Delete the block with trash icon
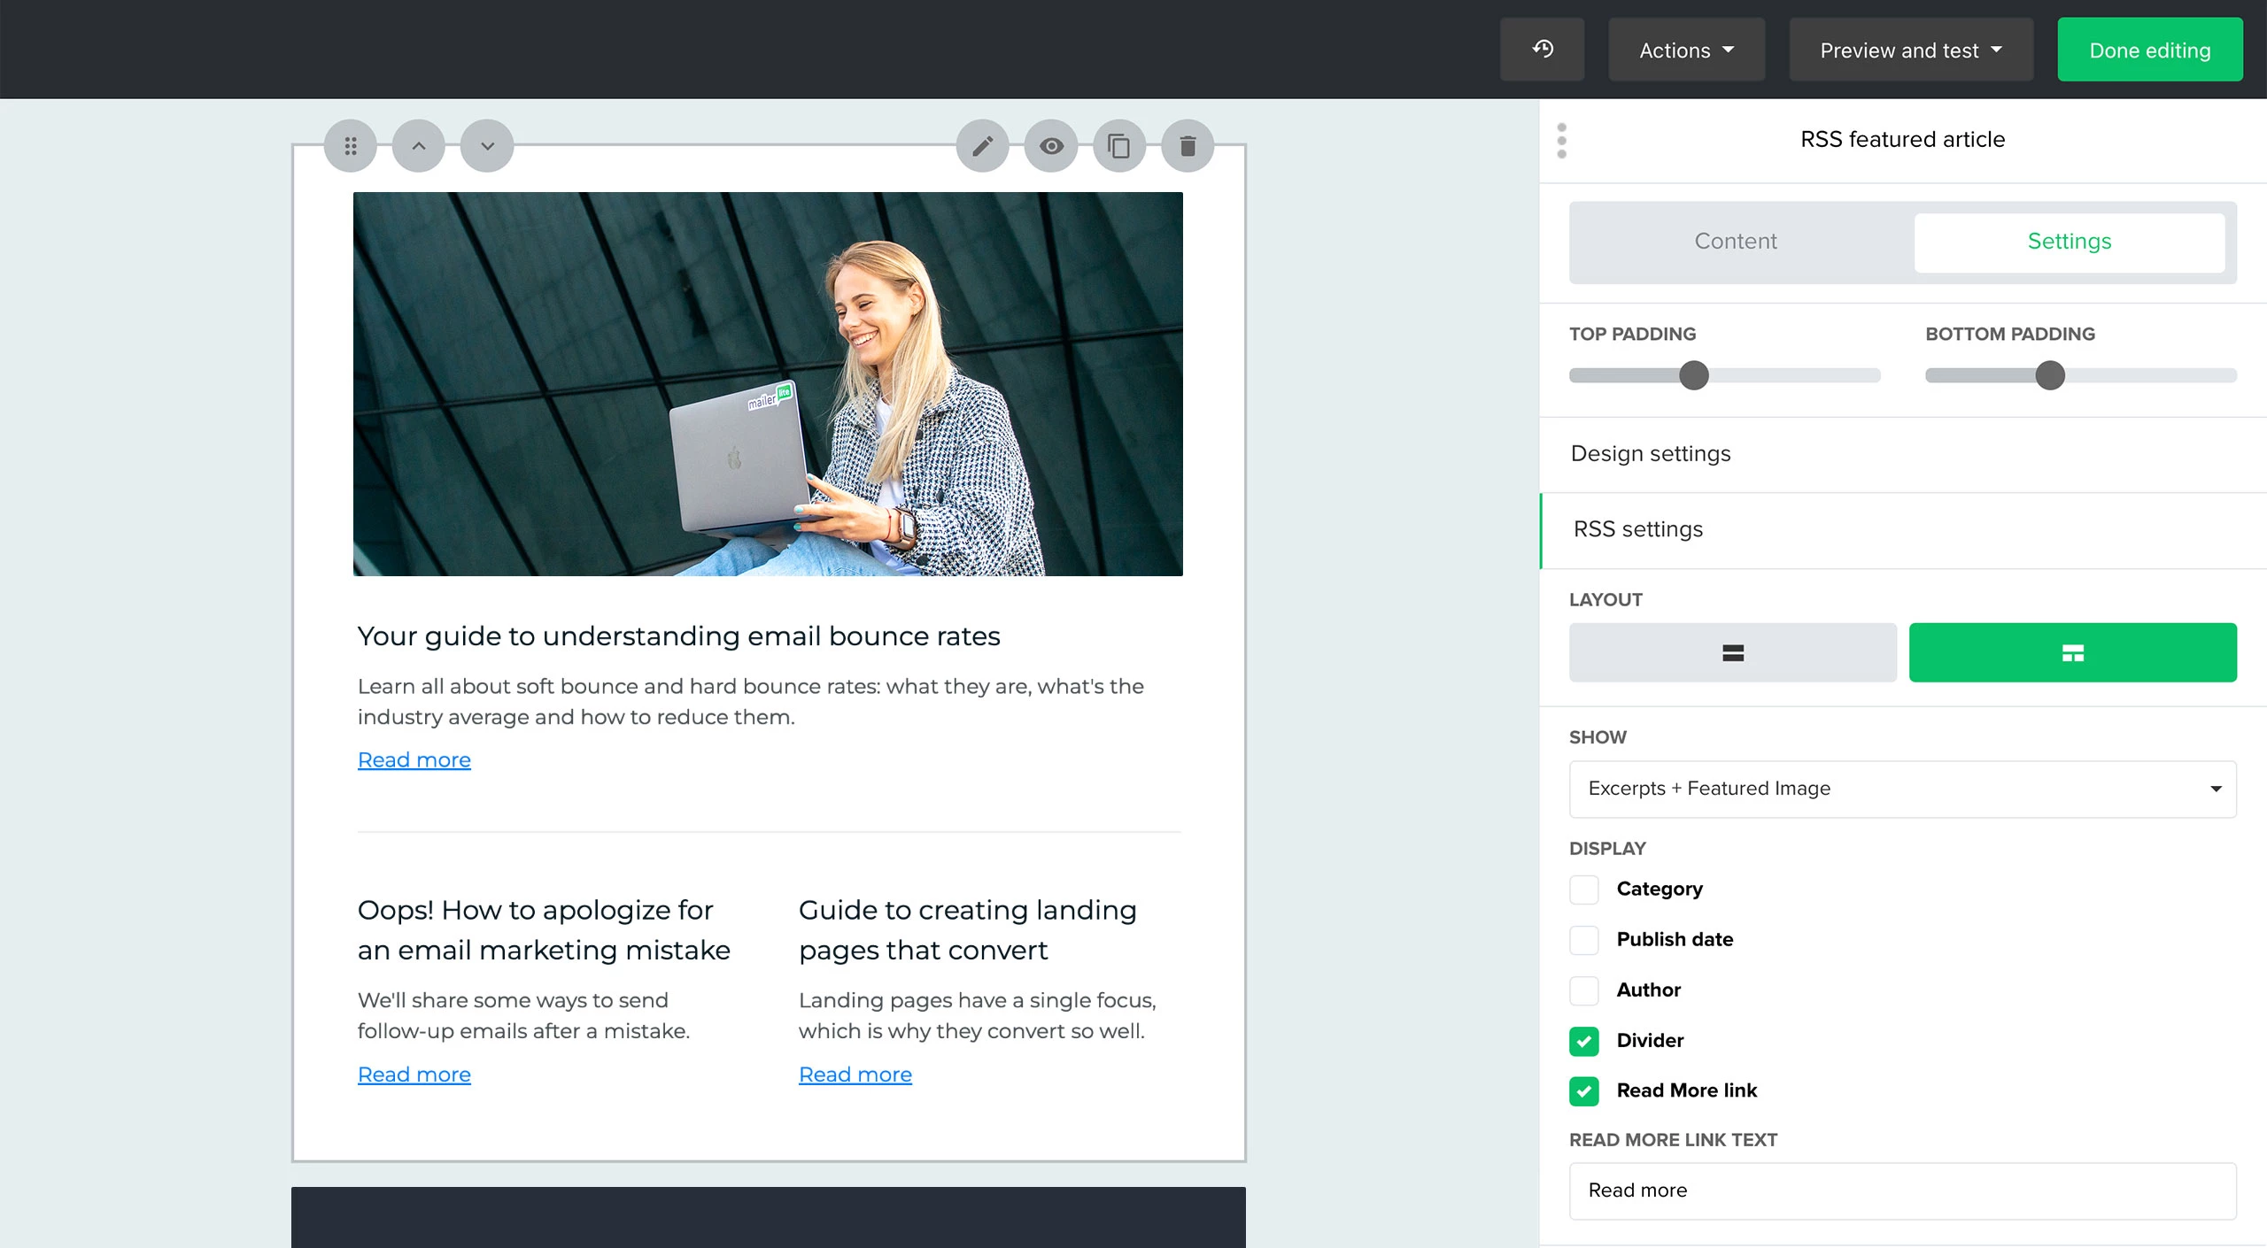 (1188, 146)
